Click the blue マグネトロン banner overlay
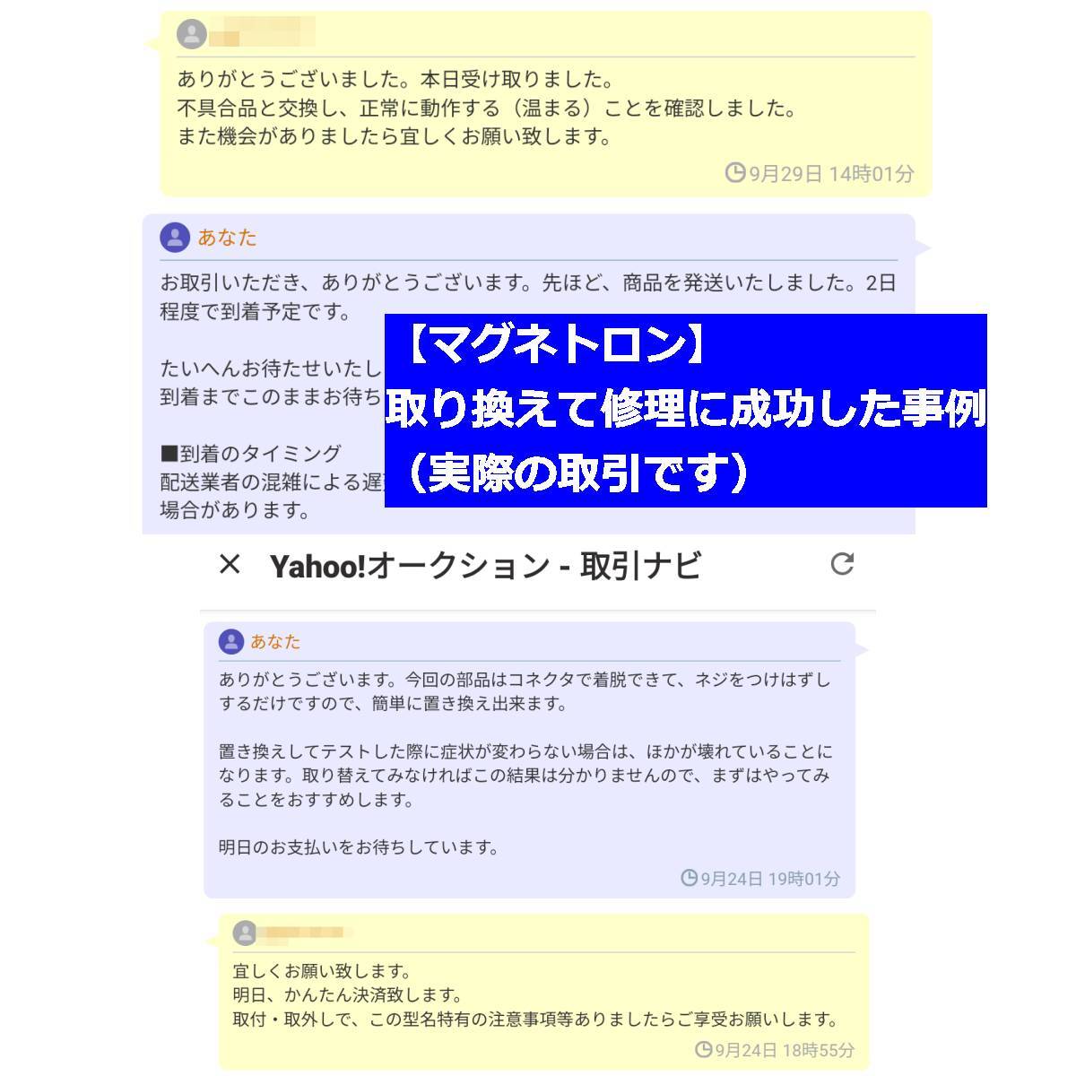 686,411
